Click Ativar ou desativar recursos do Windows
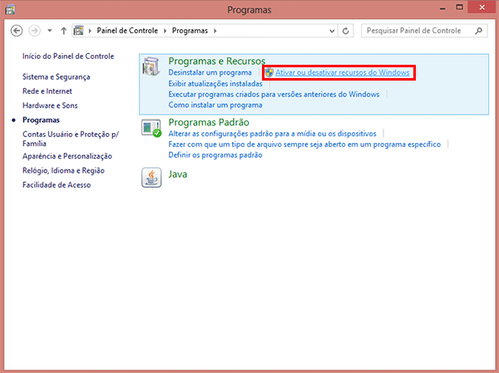Screen dimensions: 499x373 [x=343, y=73]
